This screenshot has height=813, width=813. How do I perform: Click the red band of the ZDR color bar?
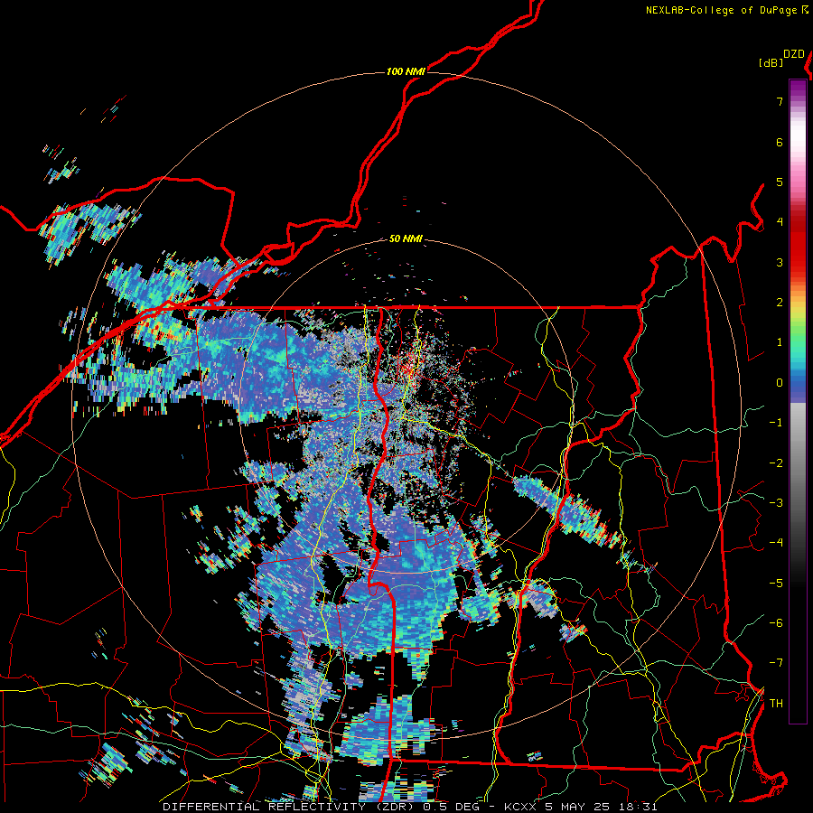tap(798, 244)
